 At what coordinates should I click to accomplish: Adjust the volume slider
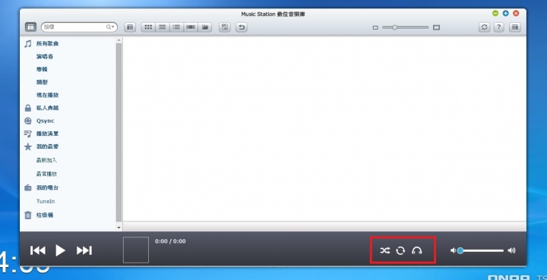click(481, 250)
